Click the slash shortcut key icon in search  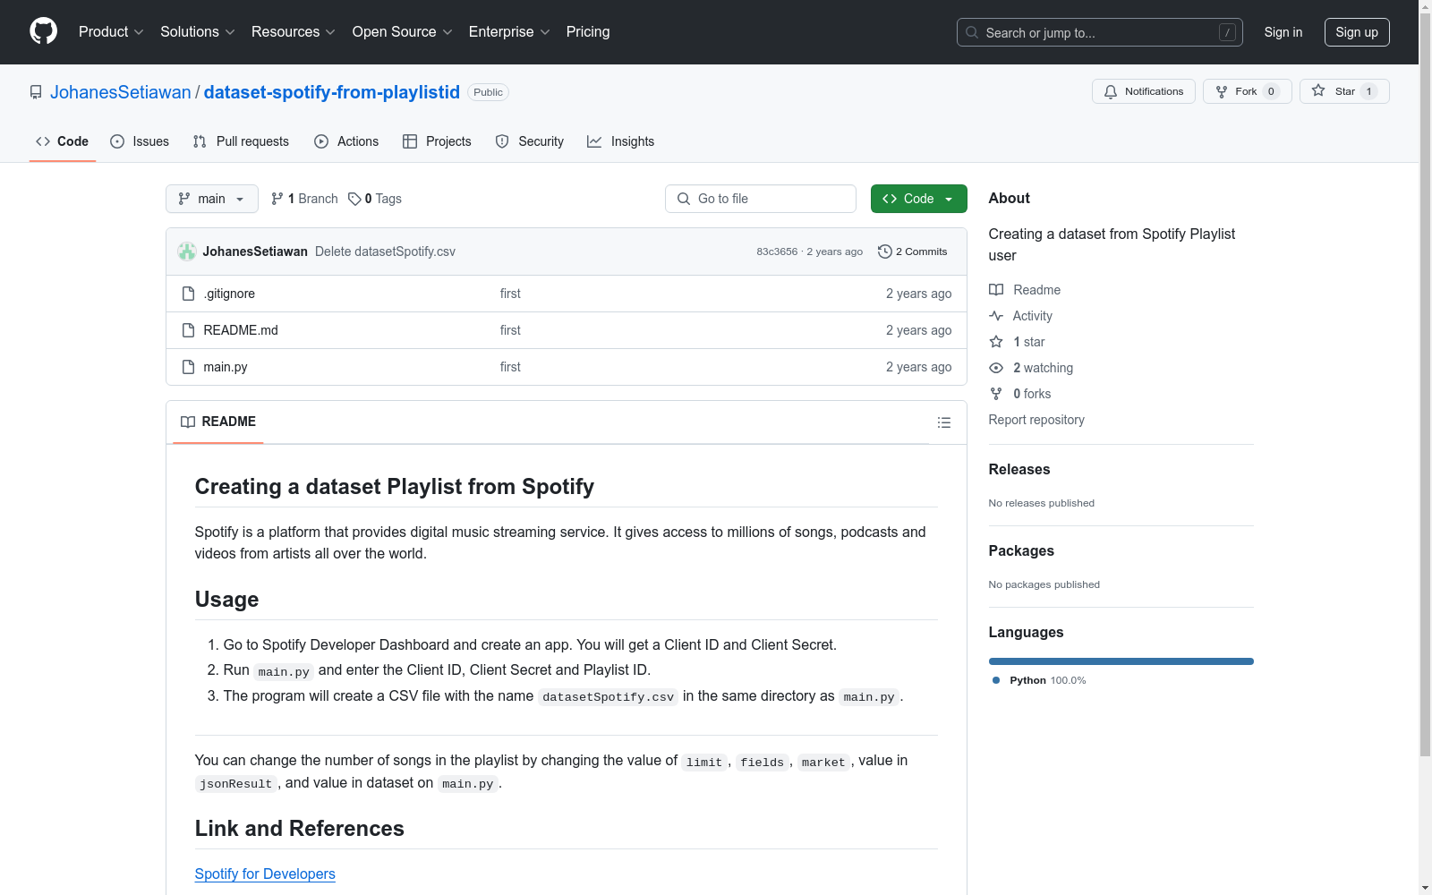[x=1227, y=32]
